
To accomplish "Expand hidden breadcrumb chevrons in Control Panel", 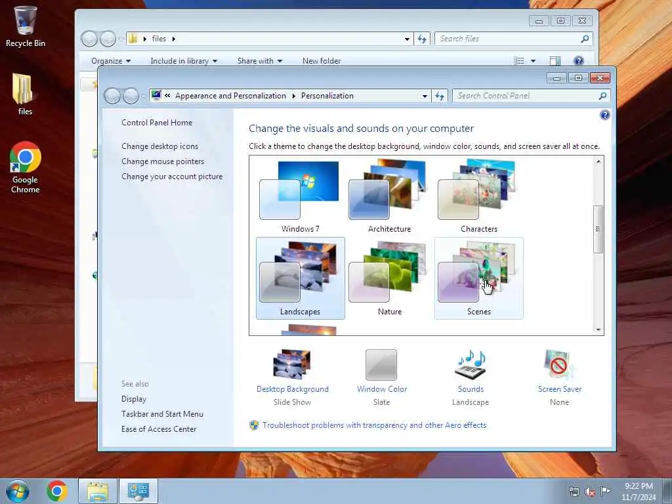I will point(167,96).
